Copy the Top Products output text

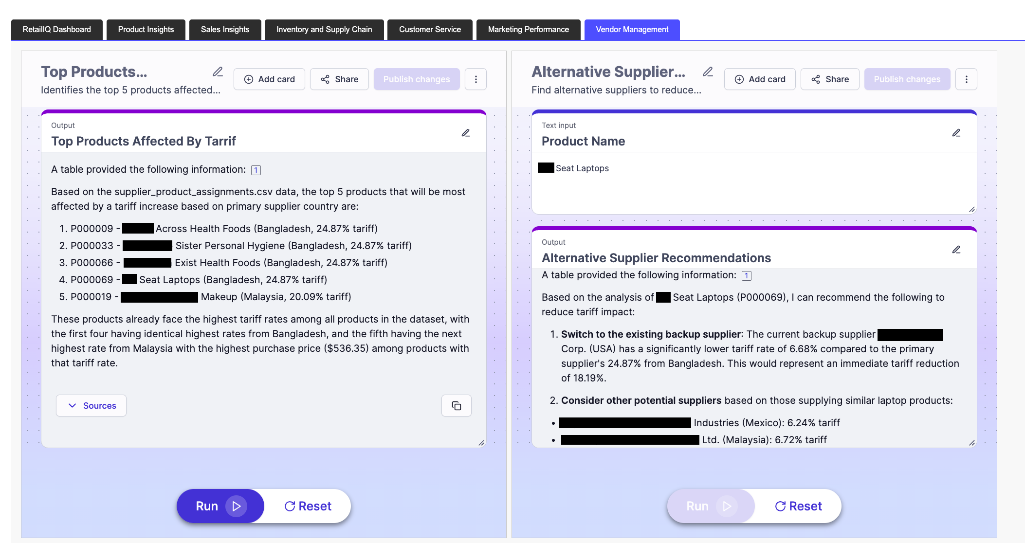click(456, 406)
